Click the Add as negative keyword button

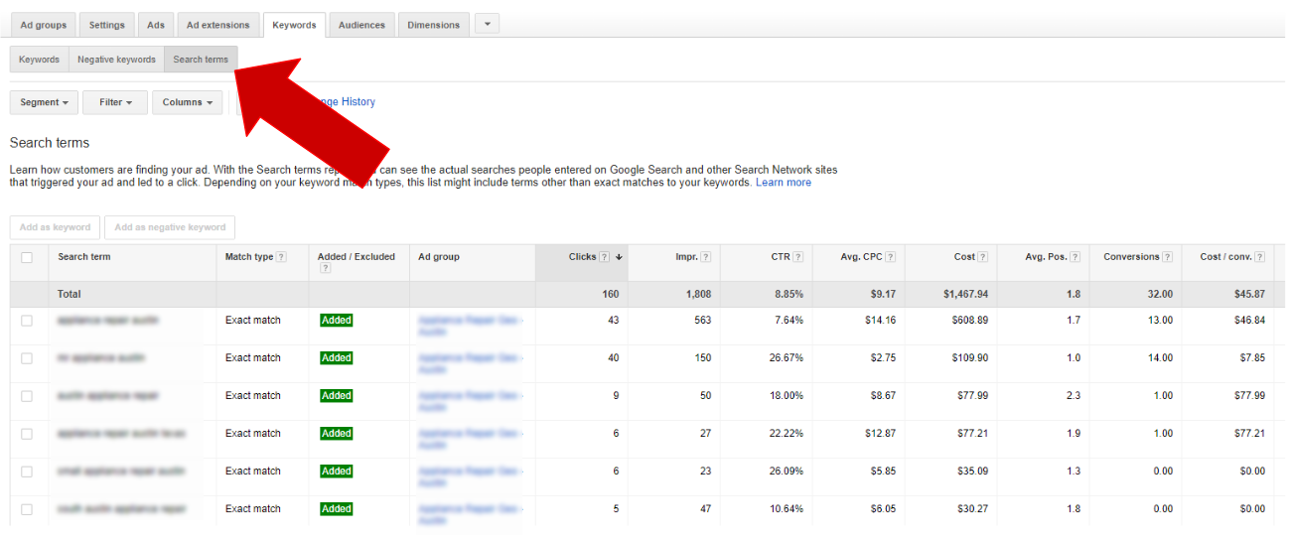coord(170,227)
